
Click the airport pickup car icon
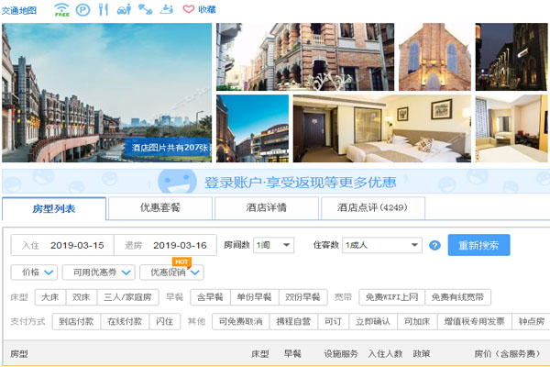click(124, 9)
